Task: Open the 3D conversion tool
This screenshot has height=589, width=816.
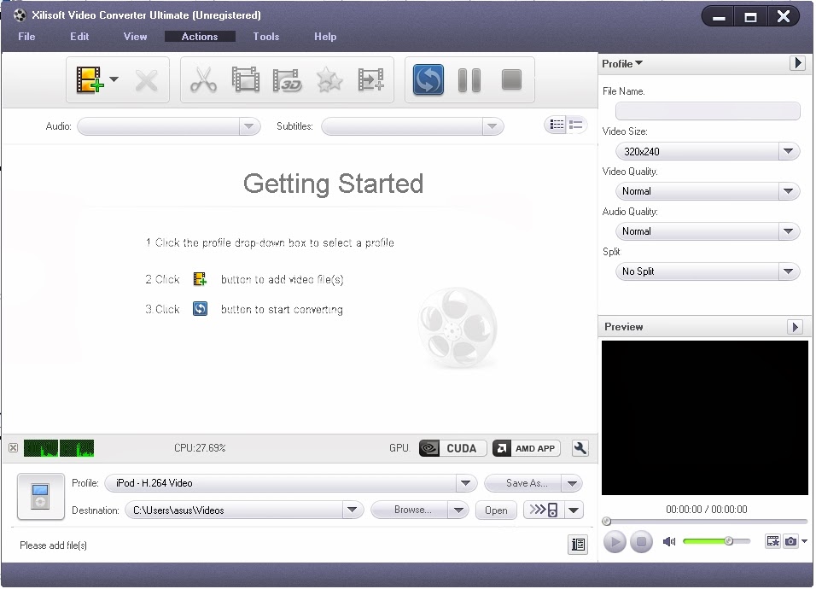Action: [288, 79]
